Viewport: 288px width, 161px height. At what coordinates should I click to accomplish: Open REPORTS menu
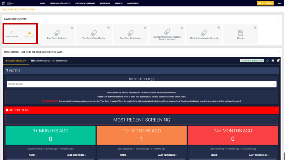click(x=119, y=3)
